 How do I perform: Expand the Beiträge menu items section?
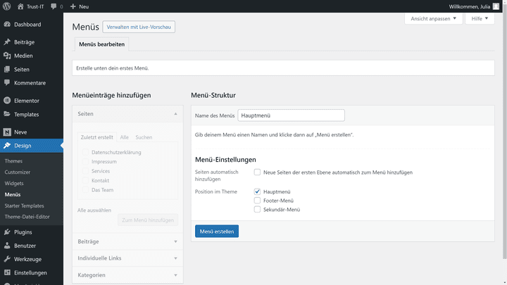[x=127, y=241]
